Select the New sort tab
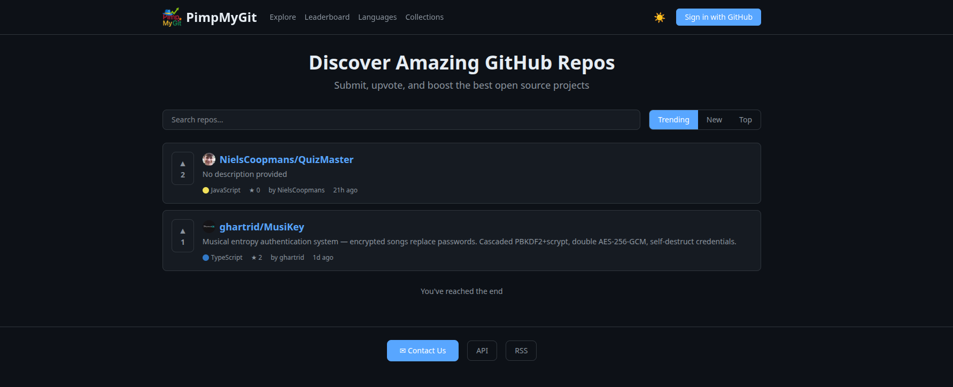 [x=714, y=120]
